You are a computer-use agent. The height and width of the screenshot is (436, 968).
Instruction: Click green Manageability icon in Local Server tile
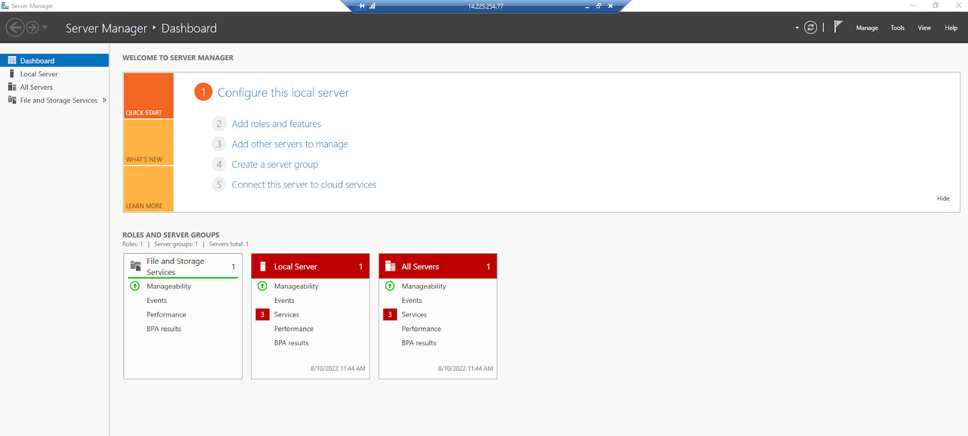263,286
